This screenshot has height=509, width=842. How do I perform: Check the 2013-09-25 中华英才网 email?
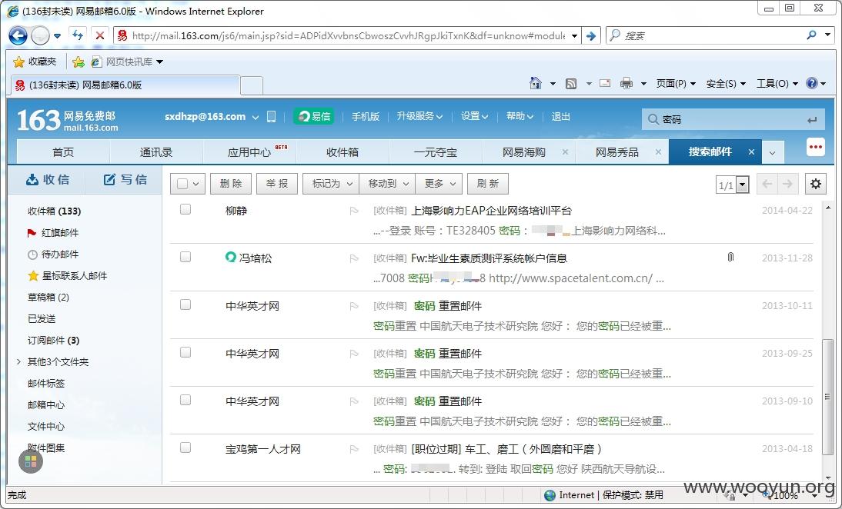point(185,352)
